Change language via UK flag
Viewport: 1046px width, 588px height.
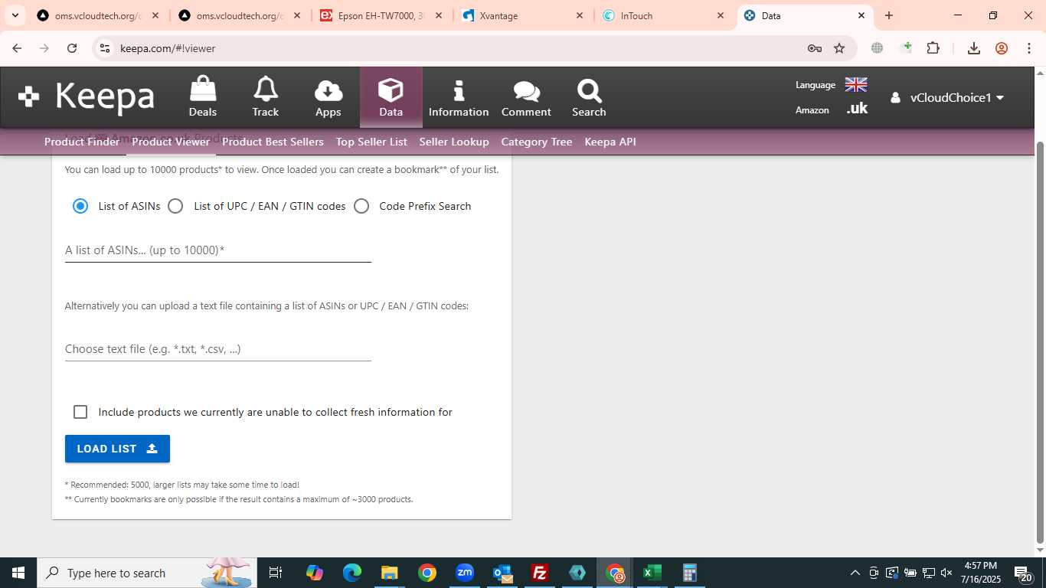pyautogui.click(x=855, y=85)
